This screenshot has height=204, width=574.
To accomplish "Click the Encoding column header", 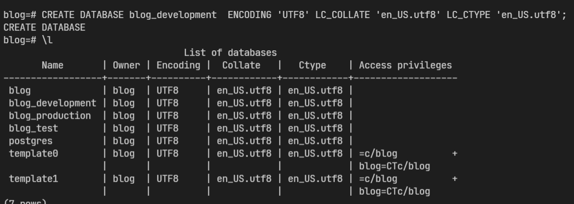I will click(x=178, y=66).
